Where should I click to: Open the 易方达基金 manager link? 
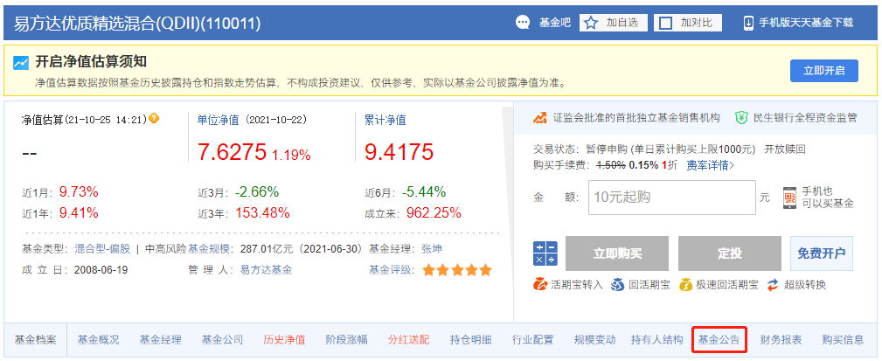click(x=266, y=270)
